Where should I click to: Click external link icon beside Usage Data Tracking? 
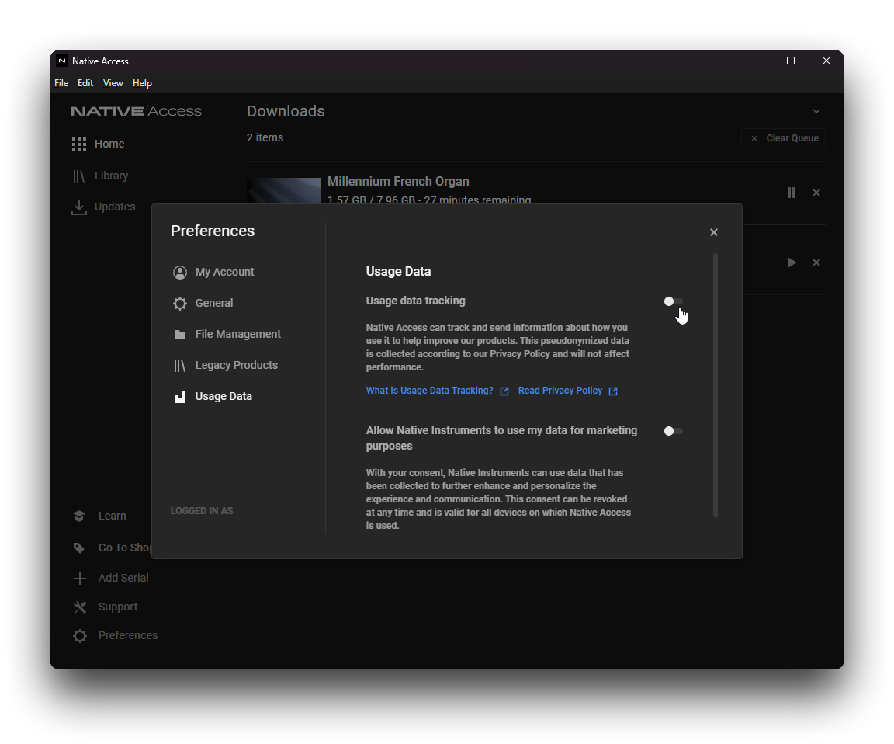(504, 391)
